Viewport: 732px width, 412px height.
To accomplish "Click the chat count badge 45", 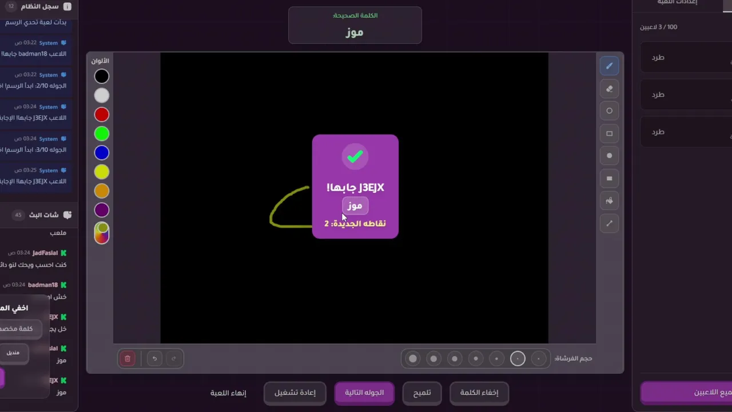I will pos(18,215).
